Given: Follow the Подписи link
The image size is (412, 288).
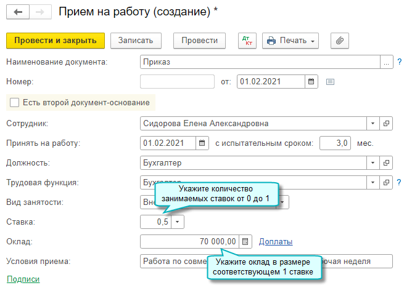Looking at the screenshot, I should point(23,279).
